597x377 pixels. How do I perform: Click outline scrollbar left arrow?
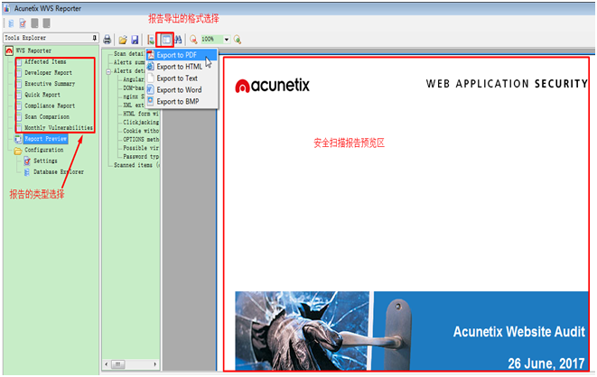point(107,364)
